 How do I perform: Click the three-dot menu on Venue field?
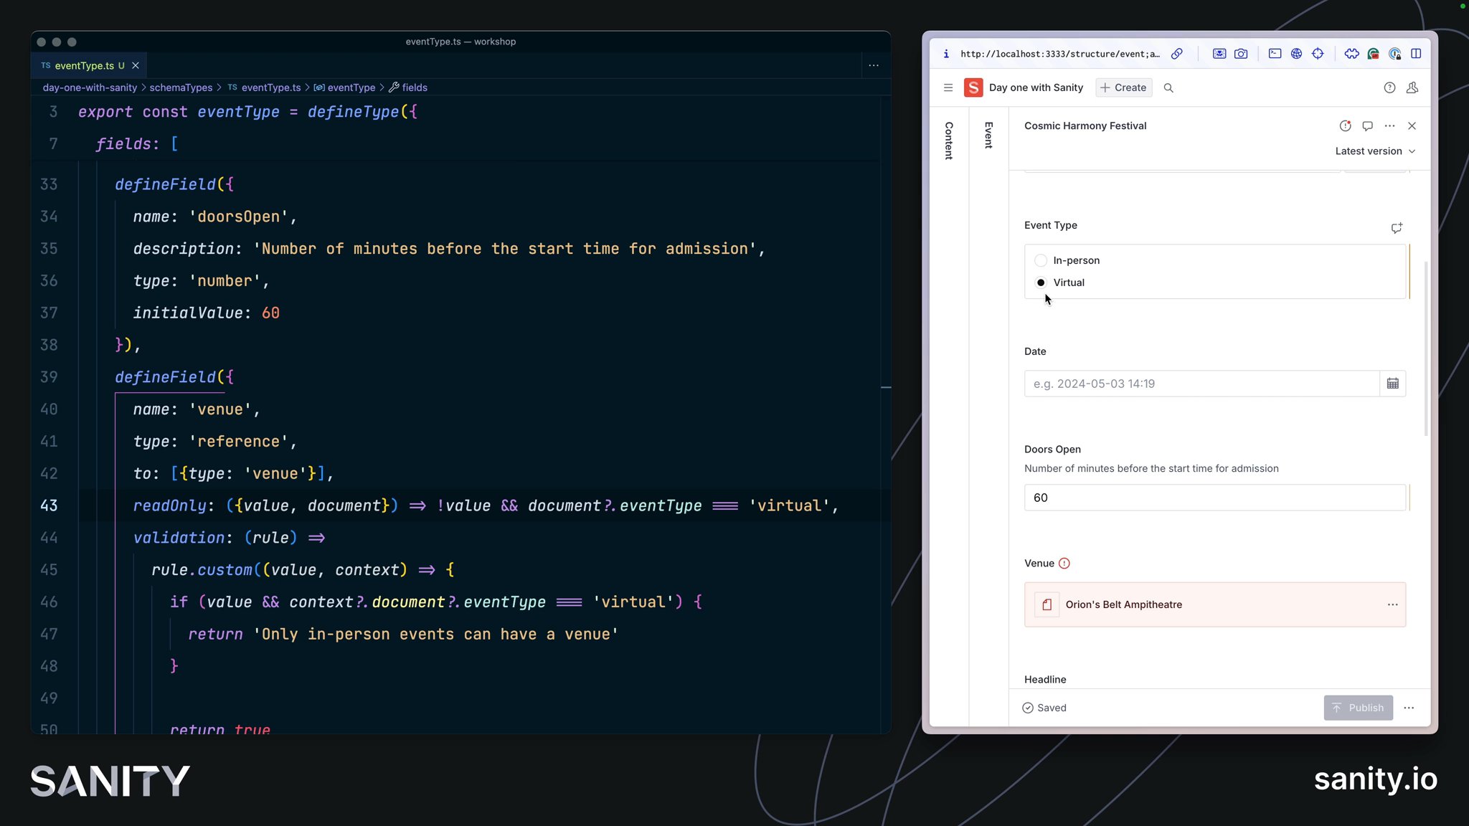[x=1392, y=604]
